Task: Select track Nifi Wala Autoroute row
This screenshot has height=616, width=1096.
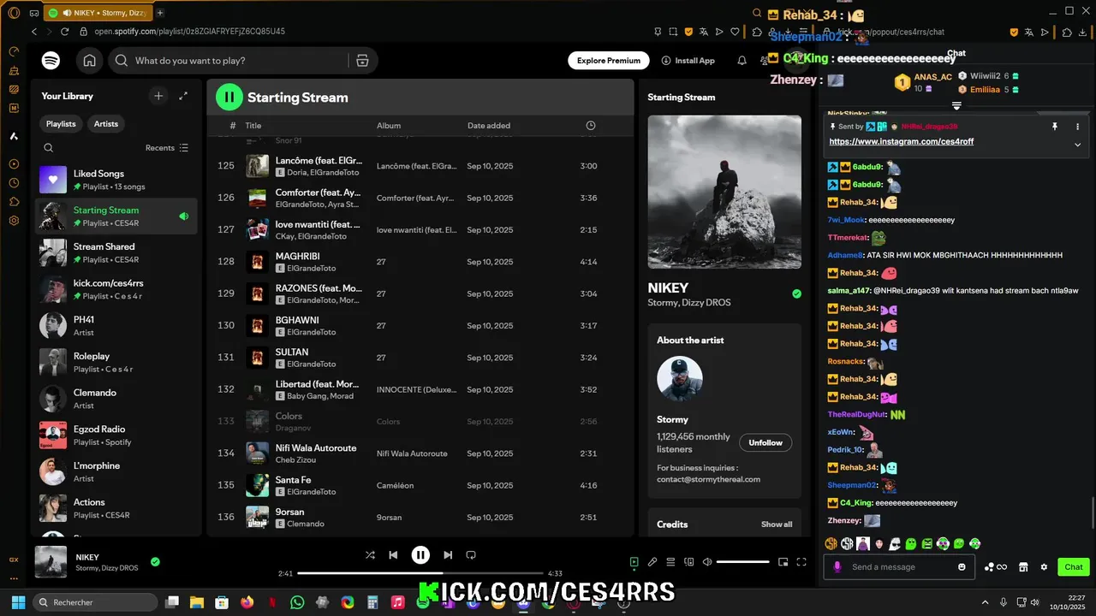Action: (x=420, y=453)
